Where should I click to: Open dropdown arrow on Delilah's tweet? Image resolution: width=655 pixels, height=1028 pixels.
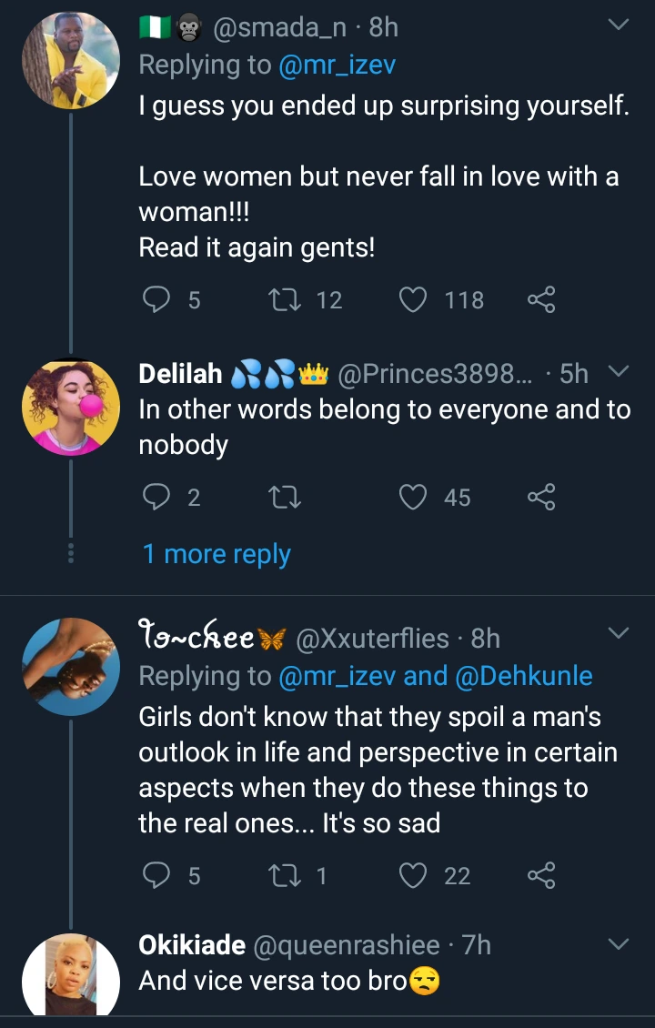coord(618,372)
